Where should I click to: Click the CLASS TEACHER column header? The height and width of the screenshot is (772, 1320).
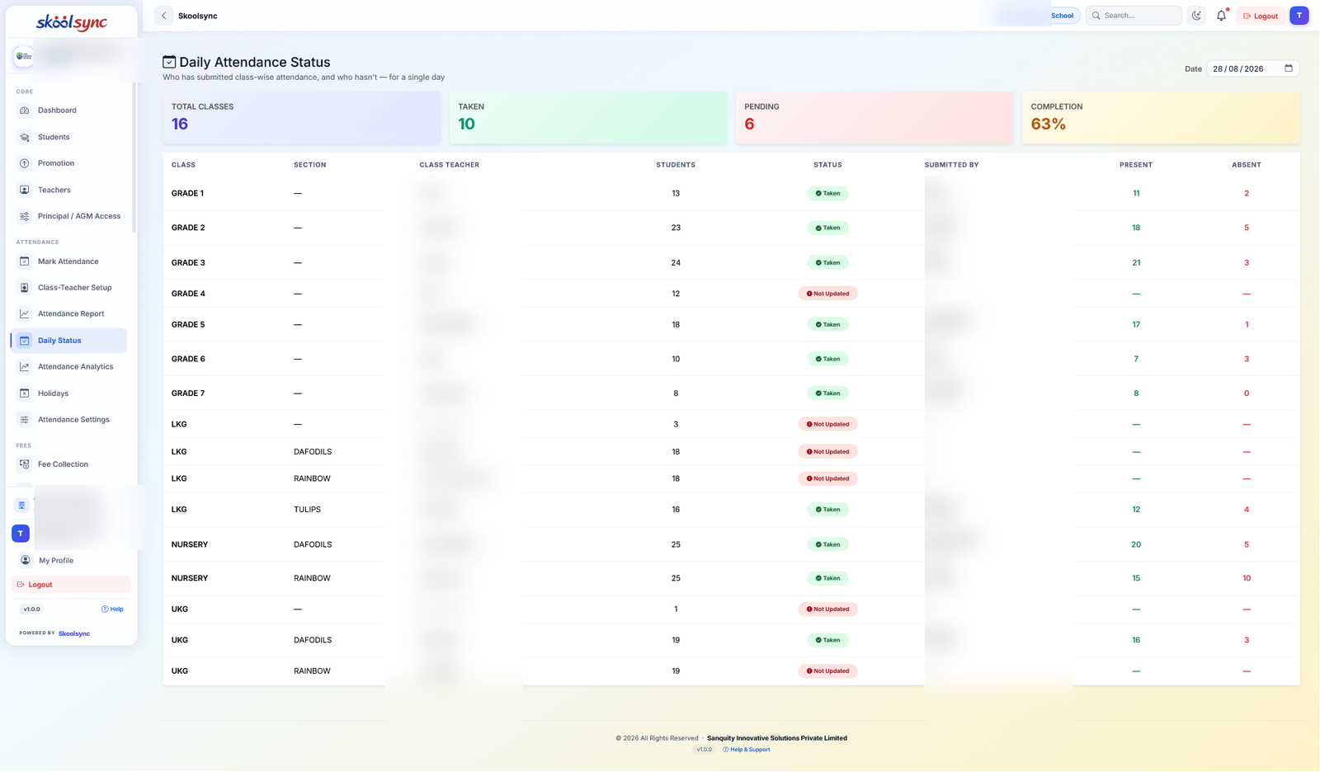click(x=449, y=165)
